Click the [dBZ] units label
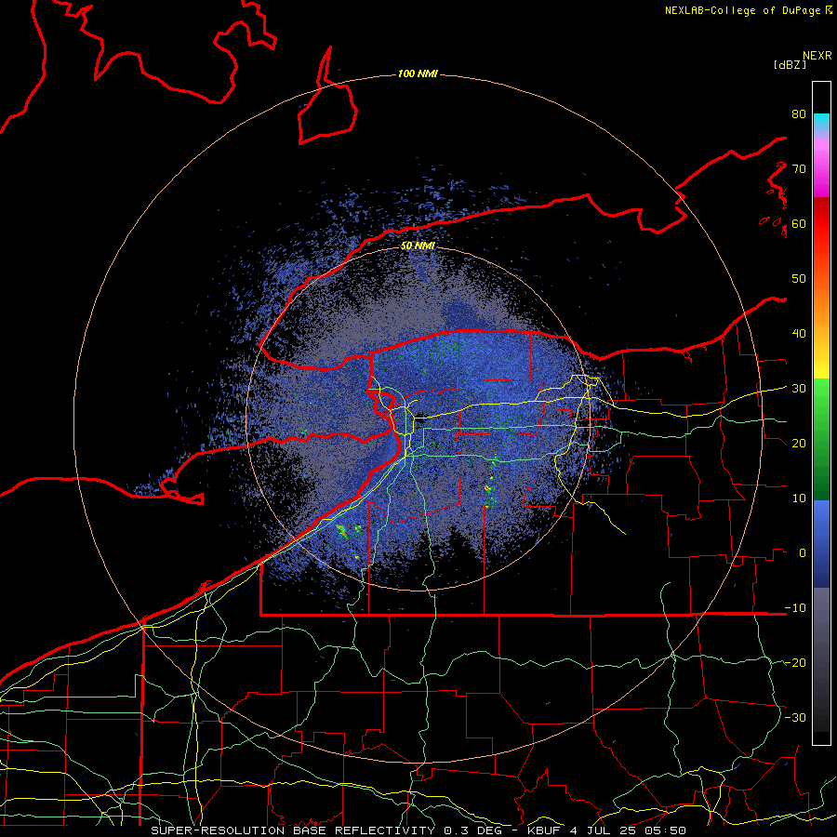Screen dimensions: 837x837 [790, 64]
